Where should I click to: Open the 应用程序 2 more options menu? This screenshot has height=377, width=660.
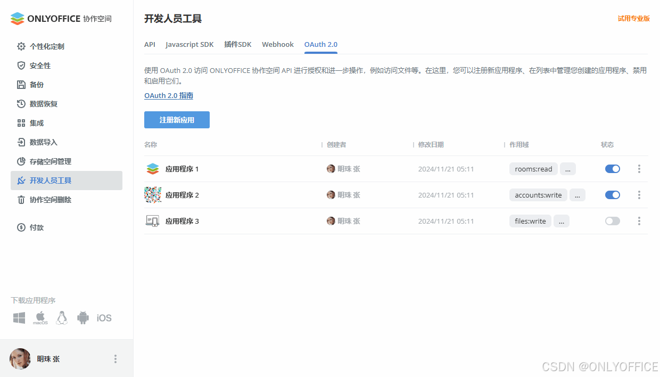(639, 195)
